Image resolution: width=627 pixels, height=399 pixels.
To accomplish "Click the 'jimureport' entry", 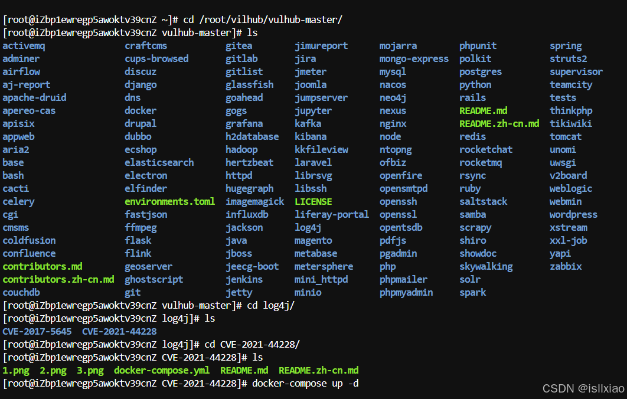I will 322,46.
